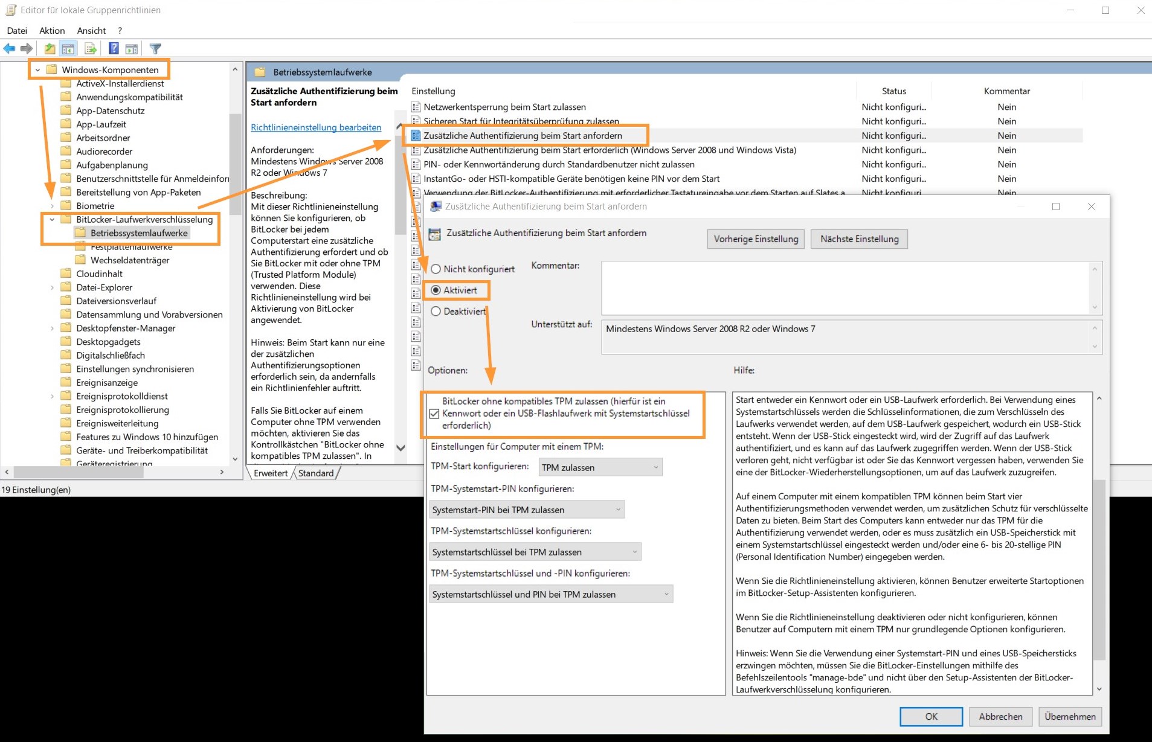Select the Deaktiviert radio button
1152x742 pixels.
tap(436, 312)
